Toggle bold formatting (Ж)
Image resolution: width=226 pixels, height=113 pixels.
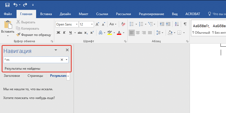(58, 33)
